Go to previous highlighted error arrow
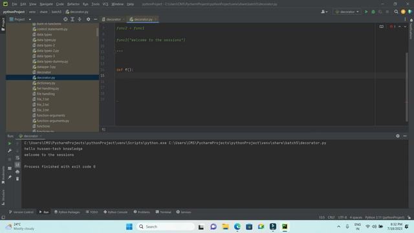The image size is (414, 233). pos(400,27)
